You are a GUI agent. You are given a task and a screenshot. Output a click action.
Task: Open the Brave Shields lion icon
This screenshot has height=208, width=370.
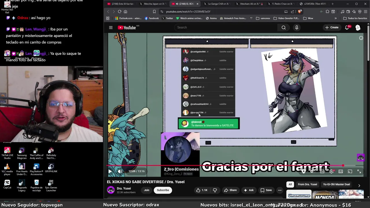point(300,12)
